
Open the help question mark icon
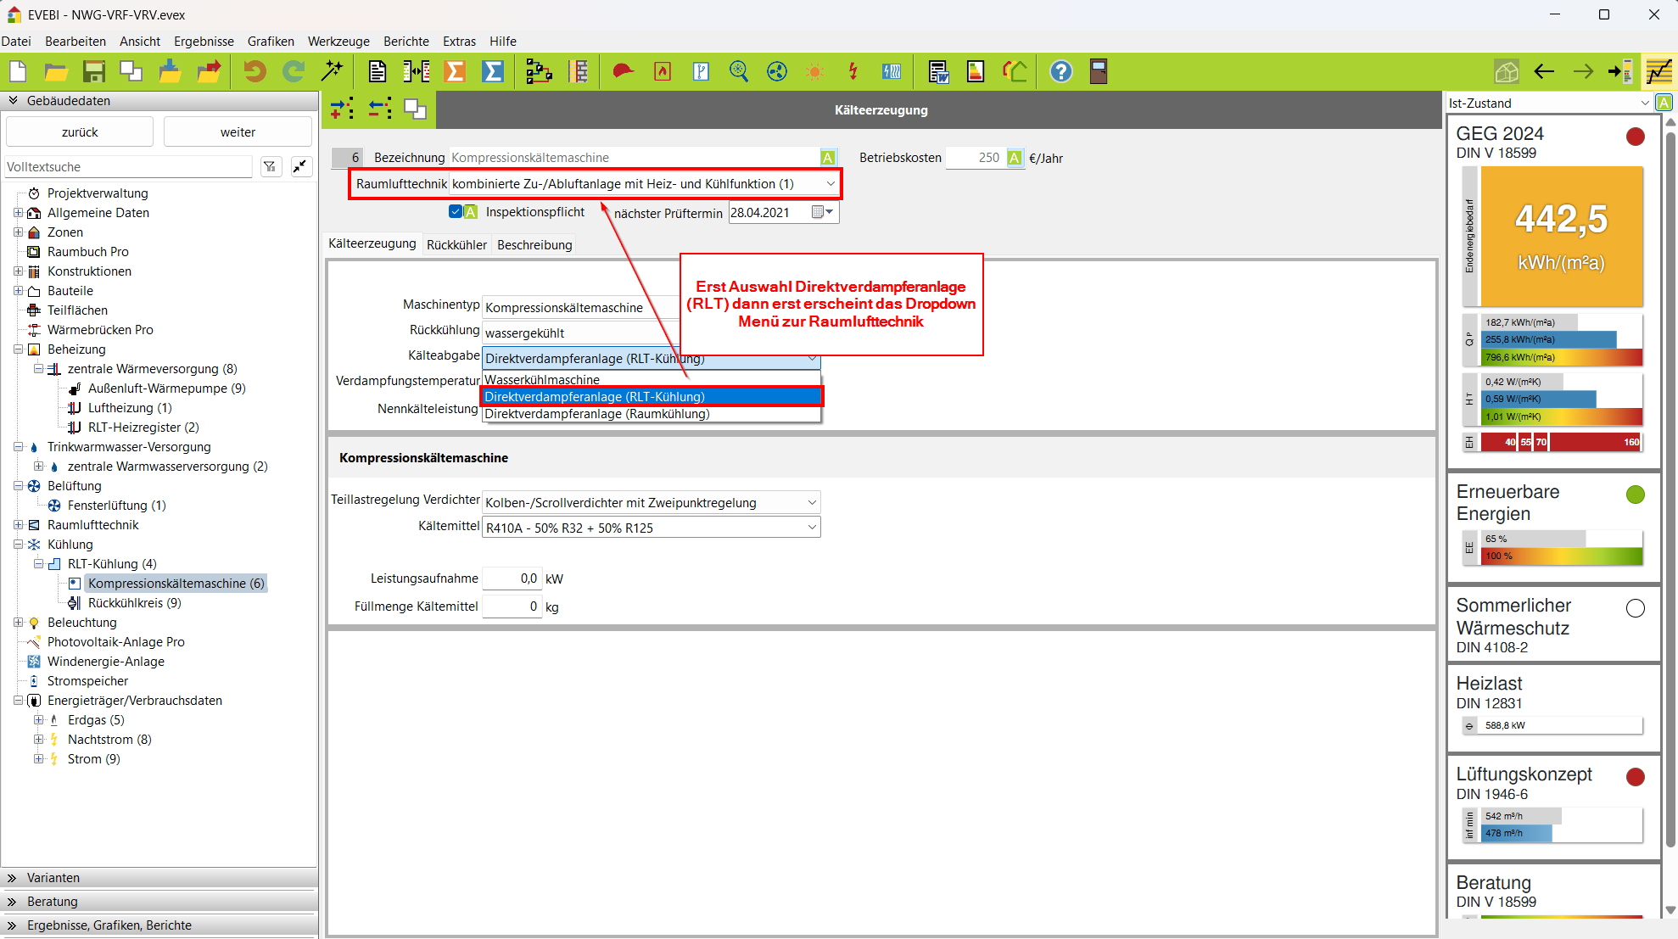[x=1060, y=72]
